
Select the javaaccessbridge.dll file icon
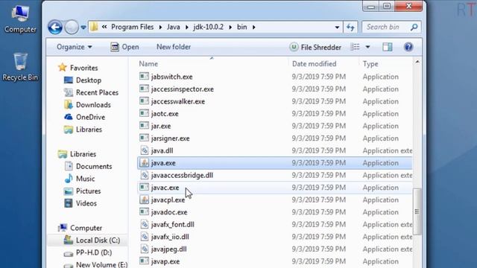pyautogui.click(x=144, y=175)
